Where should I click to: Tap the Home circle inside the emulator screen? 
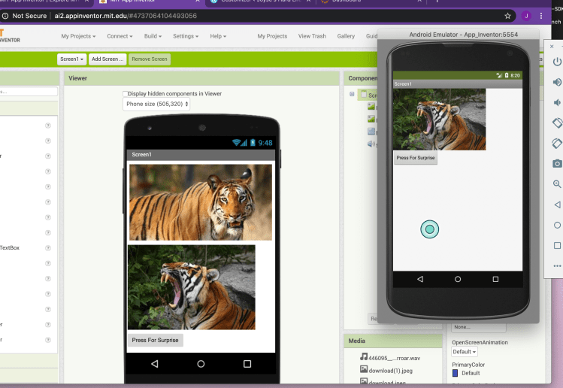coord(458,279)
